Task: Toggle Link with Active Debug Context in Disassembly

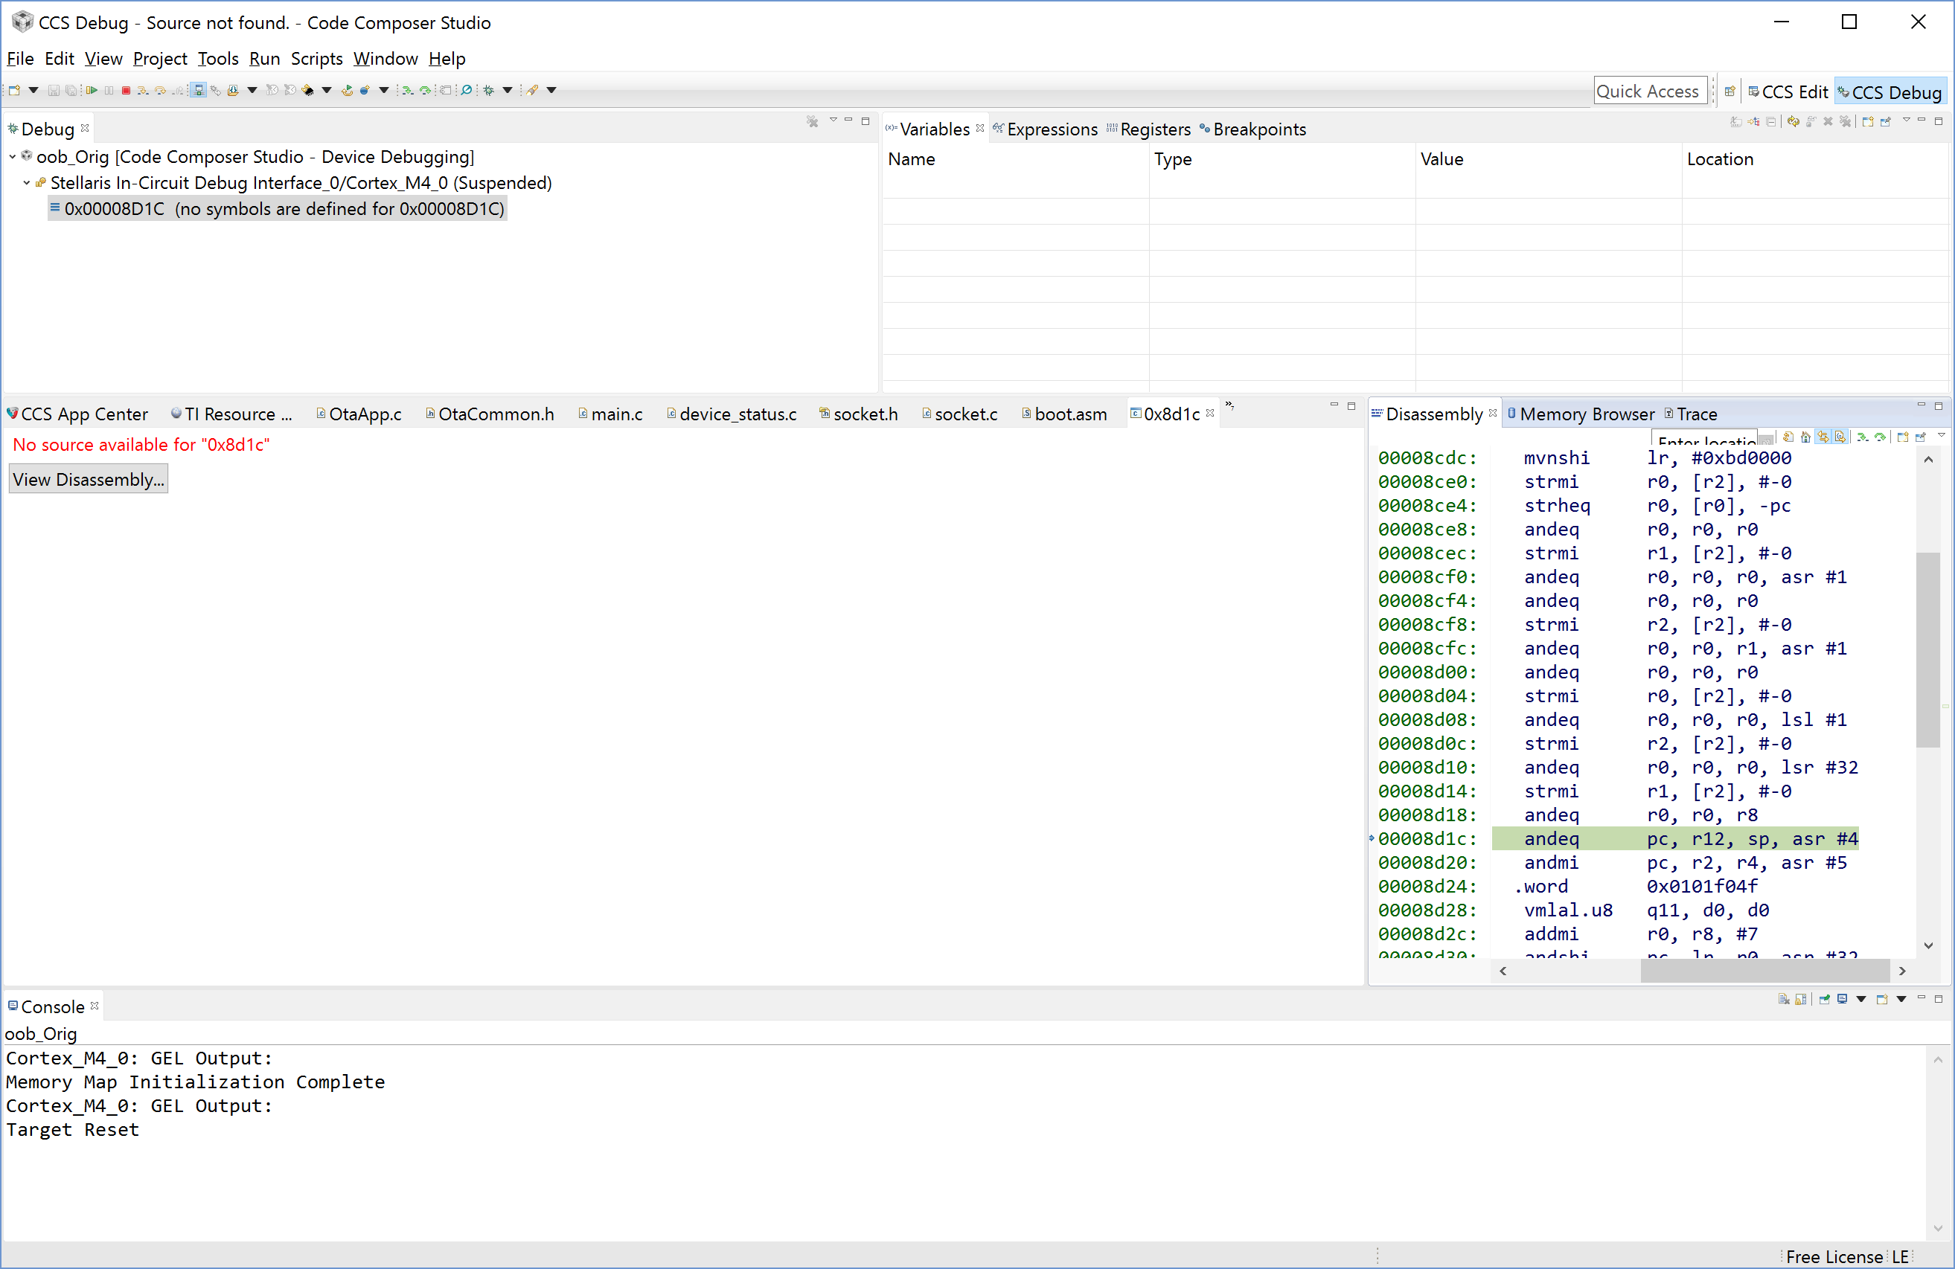Action: pyautogui.click(x=1823, y=437)
